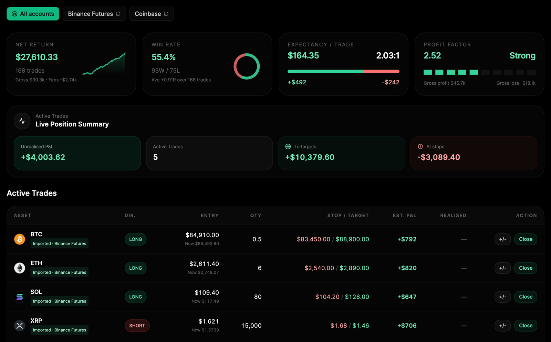Close the BTC trade
This screenshot has height=342, width=551.
pyautogui.click(x=526, y=239)
